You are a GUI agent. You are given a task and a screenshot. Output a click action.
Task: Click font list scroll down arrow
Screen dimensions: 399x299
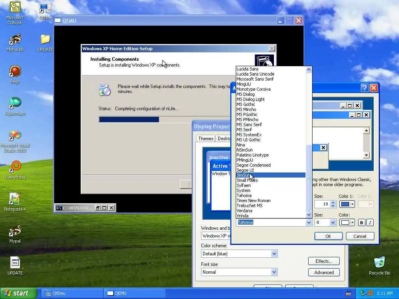(x=309, y=215)
